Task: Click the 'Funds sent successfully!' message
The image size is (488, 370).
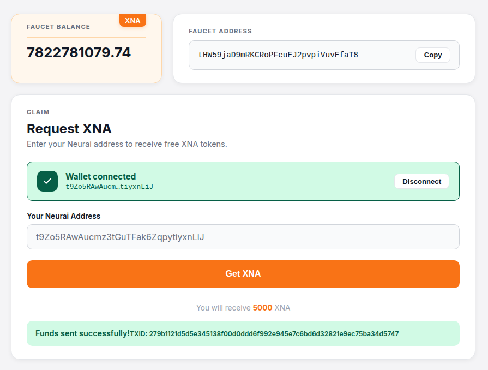Action: pos(82,333)
